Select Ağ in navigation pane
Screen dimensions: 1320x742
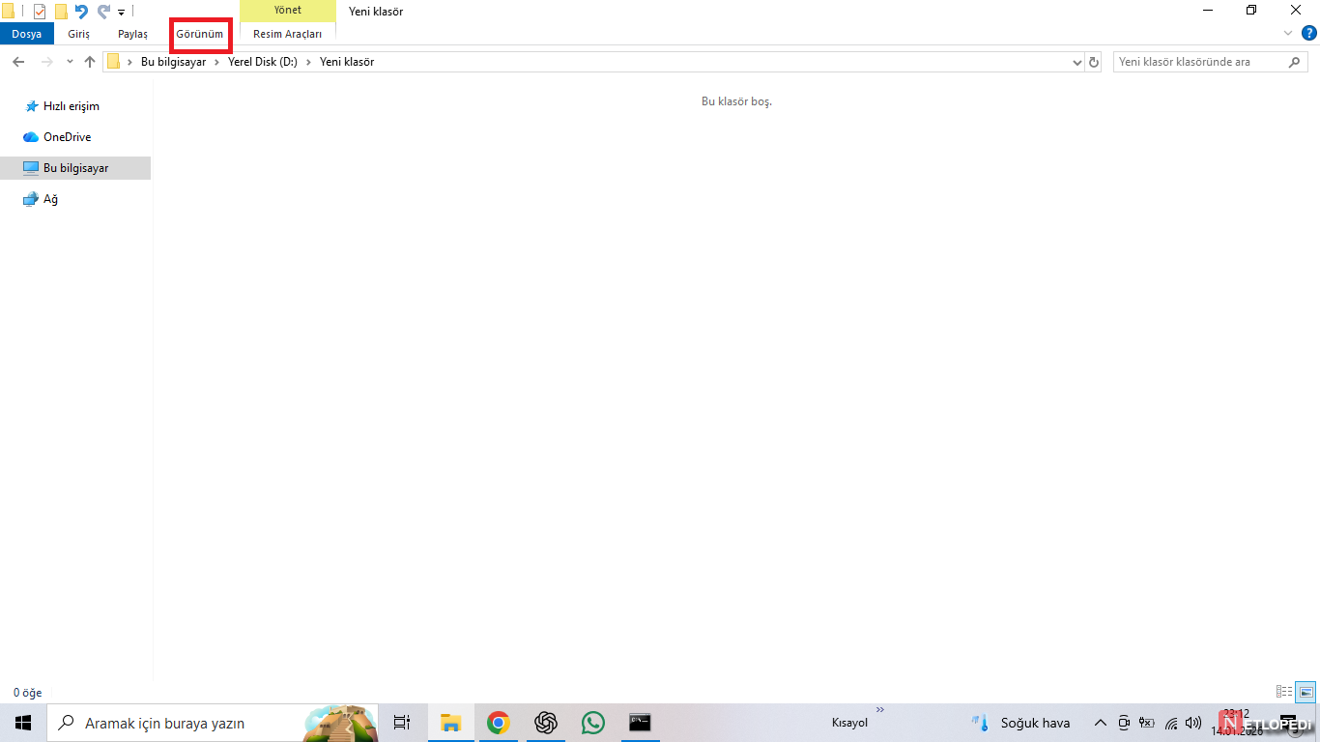41,199
